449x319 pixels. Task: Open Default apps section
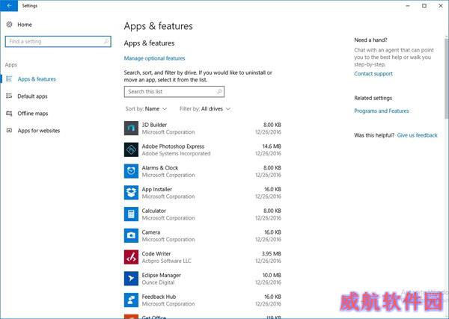pos(32,96)
